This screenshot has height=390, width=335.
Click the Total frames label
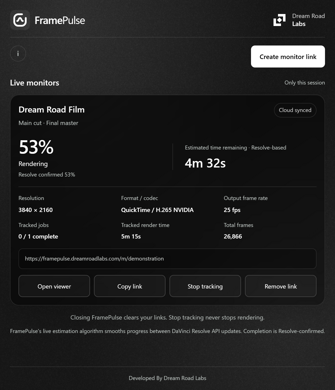pos(238,225)
